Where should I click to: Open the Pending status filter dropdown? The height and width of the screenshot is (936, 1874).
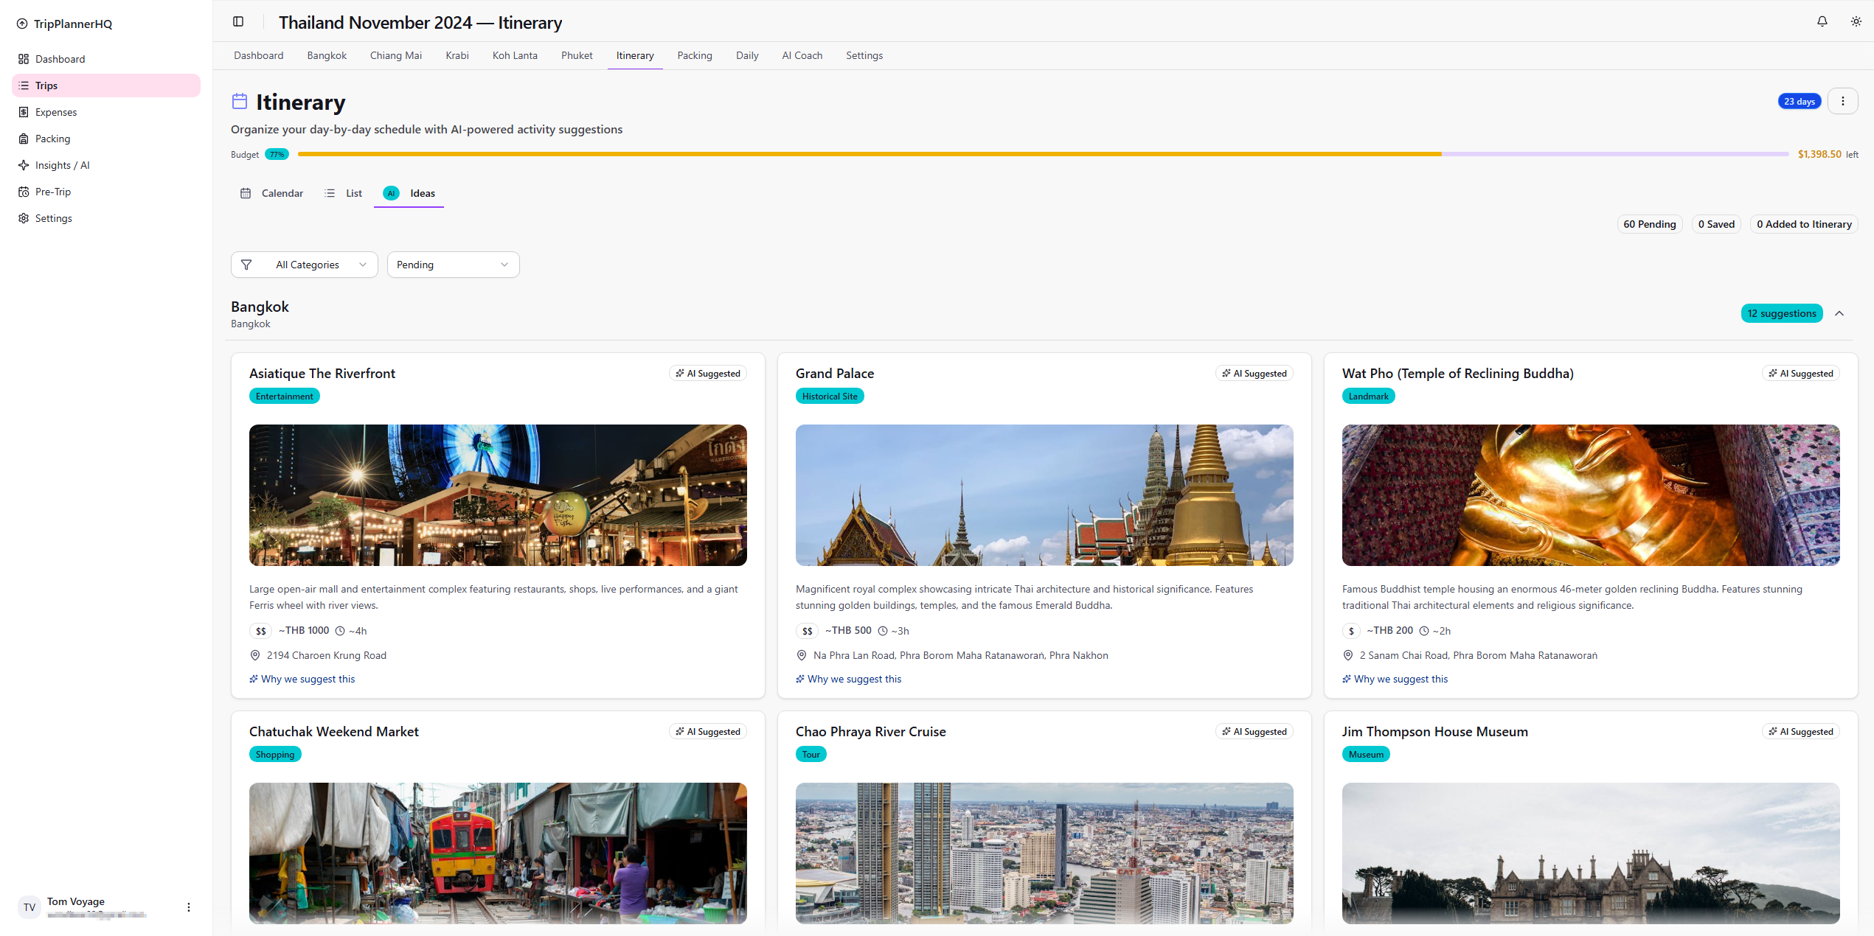click(453, 265)
